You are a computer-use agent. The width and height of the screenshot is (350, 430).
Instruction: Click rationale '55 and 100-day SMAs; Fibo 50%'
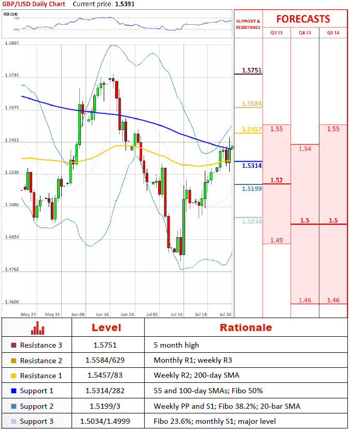208,391
